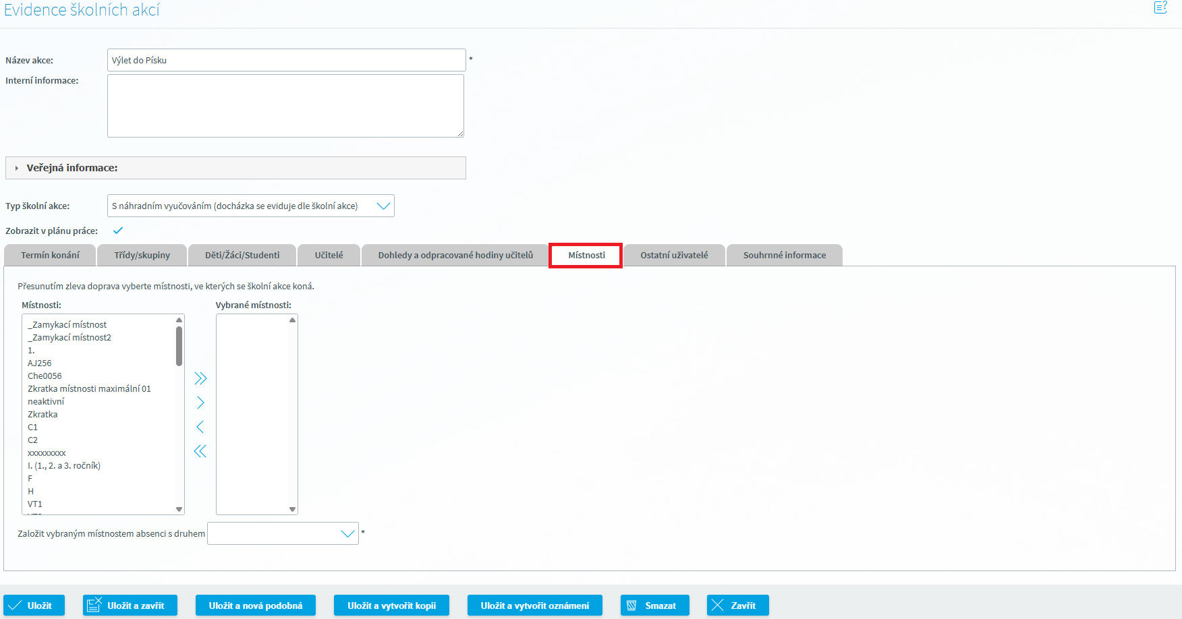Remove all selected rooms with double-left arrow
The width and height of the screenshot is (1182, 619).
(x=200, y=451)
